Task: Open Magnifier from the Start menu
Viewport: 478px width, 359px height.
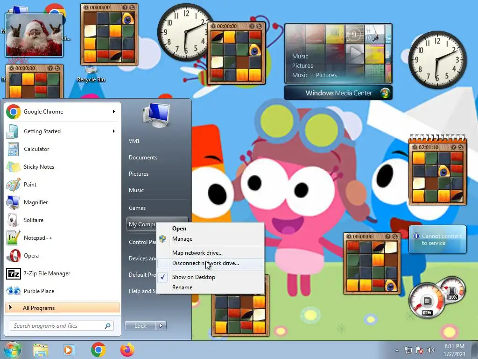Action: [x=63, y=202]
